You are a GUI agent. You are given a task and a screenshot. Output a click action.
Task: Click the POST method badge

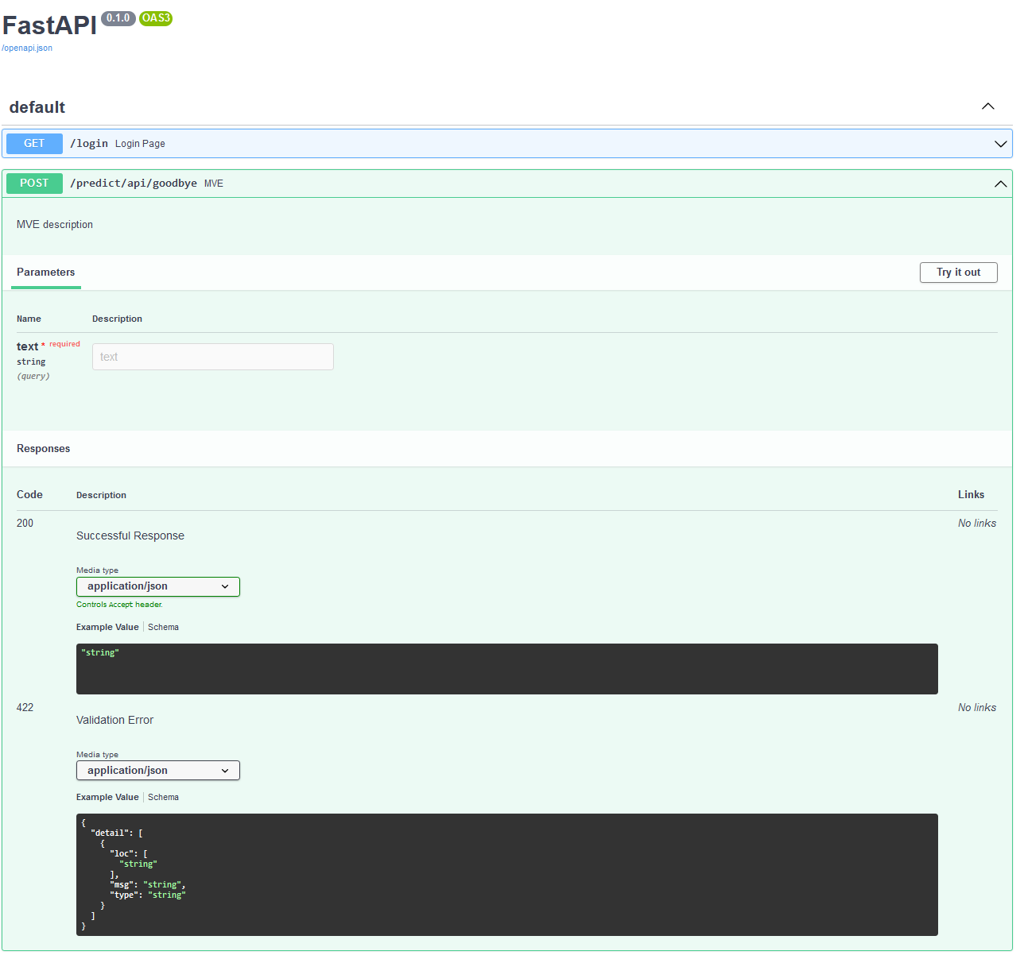click(34, 184)
